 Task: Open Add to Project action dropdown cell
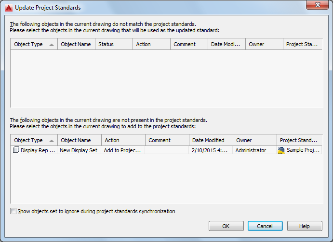pos(123,150)
